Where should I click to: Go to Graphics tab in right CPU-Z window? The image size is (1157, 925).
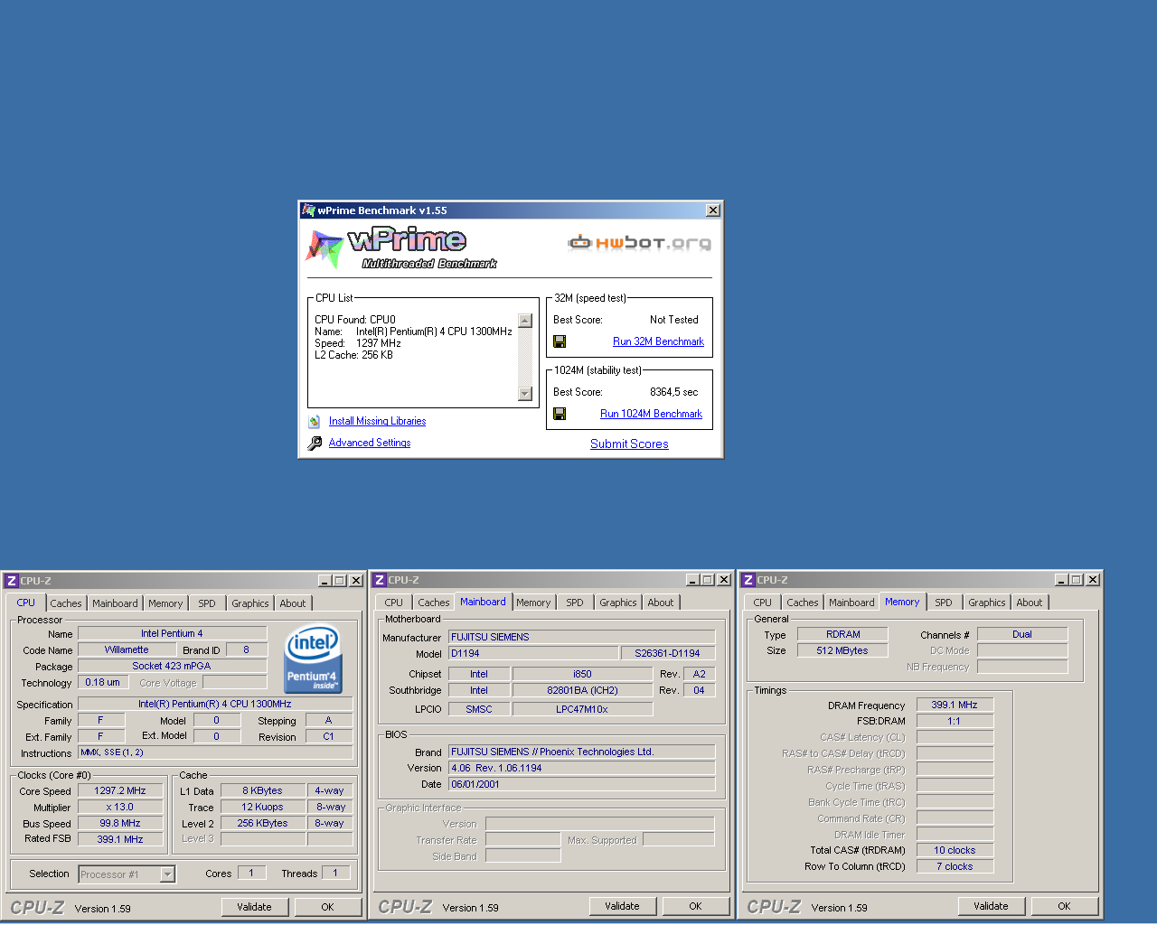(x=987, y=603)
